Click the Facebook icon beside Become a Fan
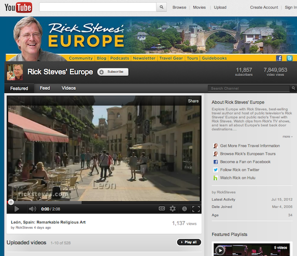 pos(215,162)
